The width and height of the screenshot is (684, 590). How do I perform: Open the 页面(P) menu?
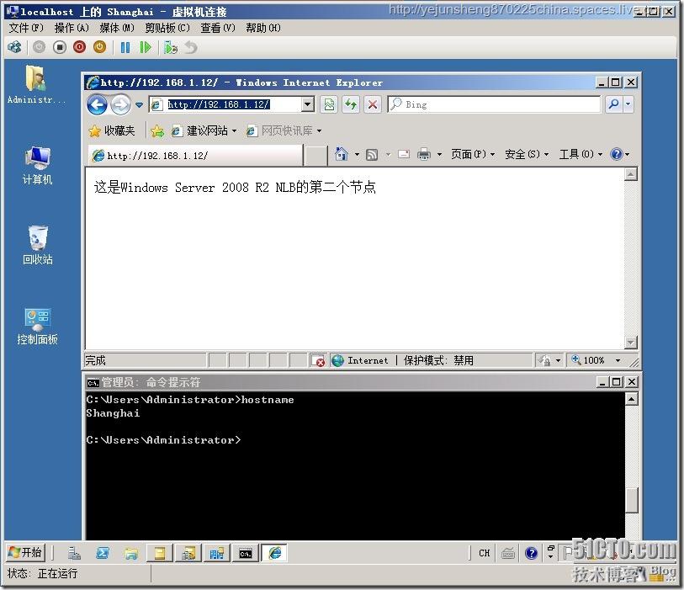pyautogui.click(x=473, y=154)
